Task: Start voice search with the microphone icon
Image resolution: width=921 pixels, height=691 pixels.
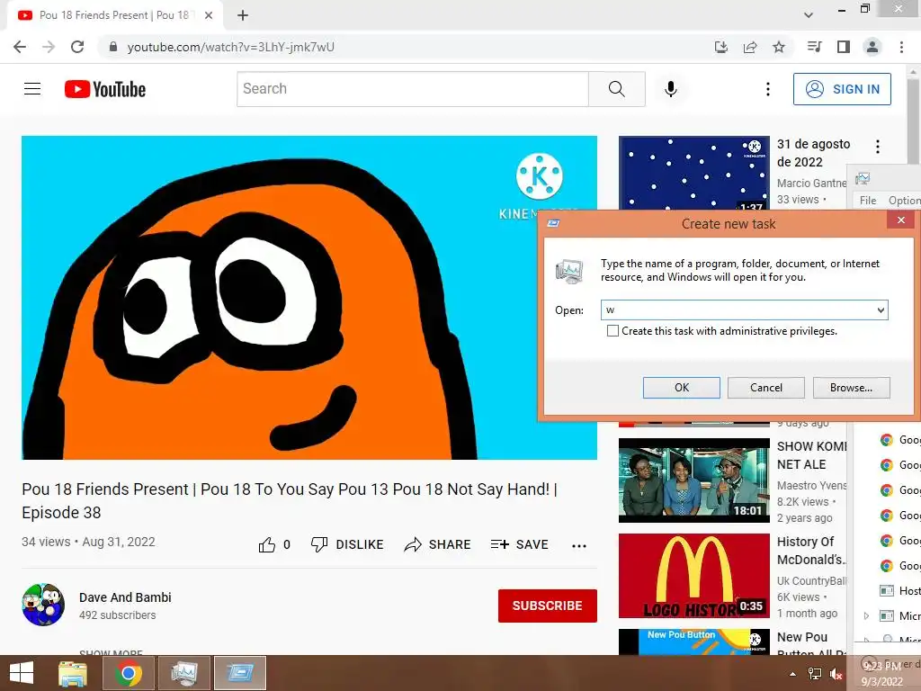Action: pos(670,89)
